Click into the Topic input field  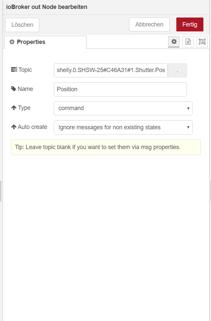tap(111, 70)
